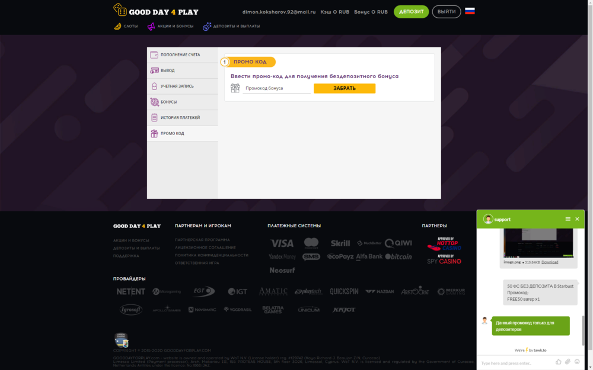Open Поддержка footer link

click(126, 256)
